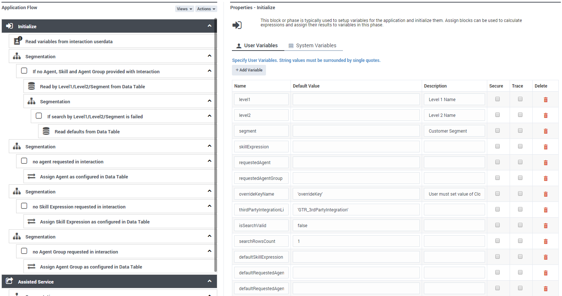This screenshot has width=562, height=296.
Task: Click database icon for Read by Level1/Level2/Segment
Action: (32, 86)
